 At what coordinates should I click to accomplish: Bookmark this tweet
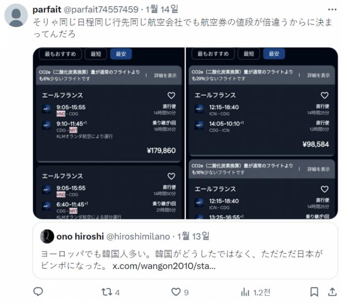[x=314, y=292]
